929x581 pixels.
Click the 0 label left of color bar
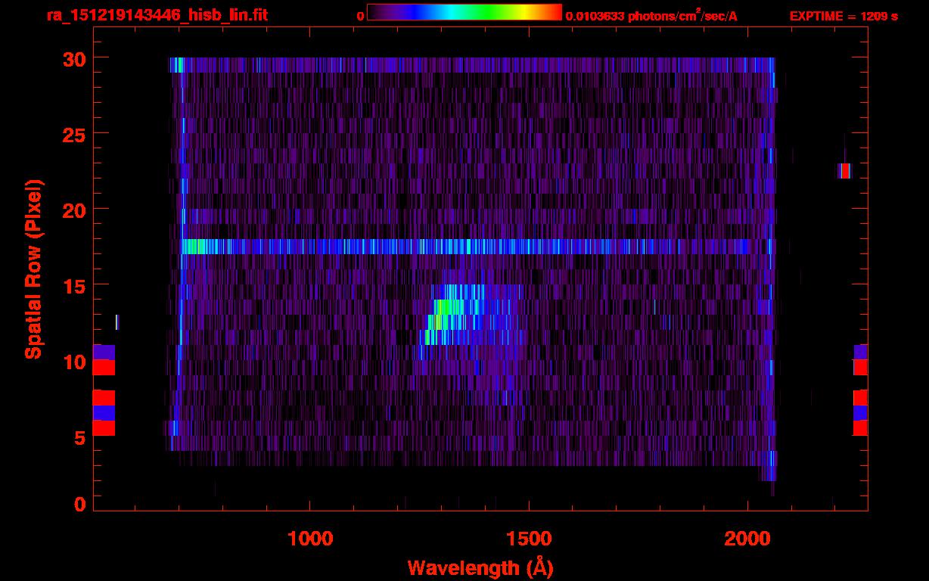361,16
